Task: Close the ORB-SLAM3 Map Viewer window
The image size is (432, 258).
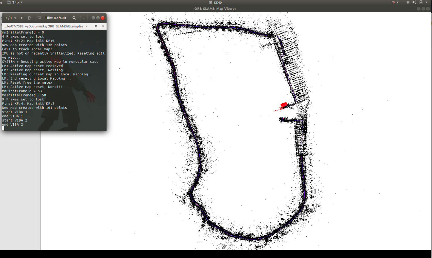Action: click(x=428, y=9)
